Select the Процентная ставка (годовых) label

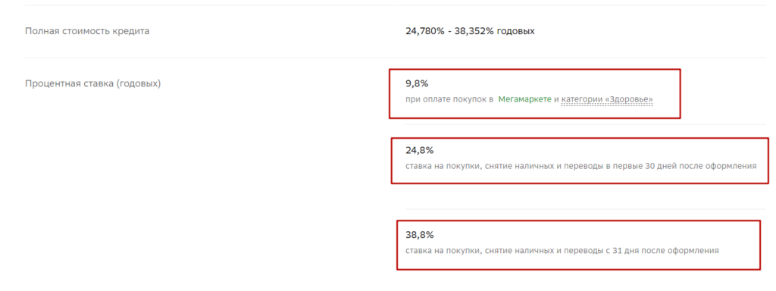[93, 83]
